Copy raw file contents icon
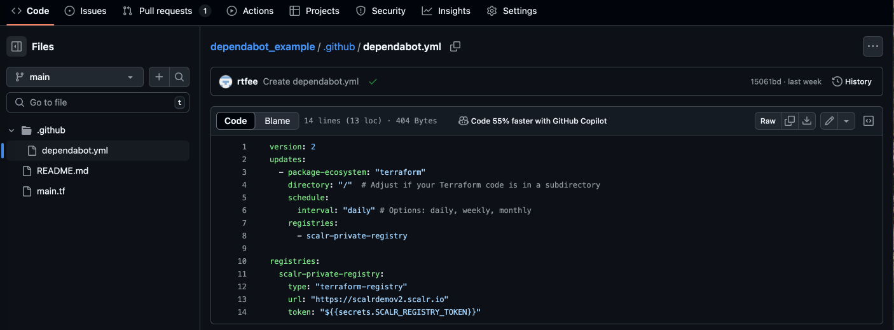 click(790, 121)
